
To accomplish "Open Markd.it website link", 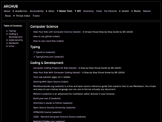I will 43,94.
